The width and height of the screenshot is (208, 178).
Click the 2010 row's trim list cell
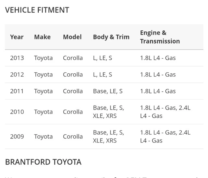108,112
